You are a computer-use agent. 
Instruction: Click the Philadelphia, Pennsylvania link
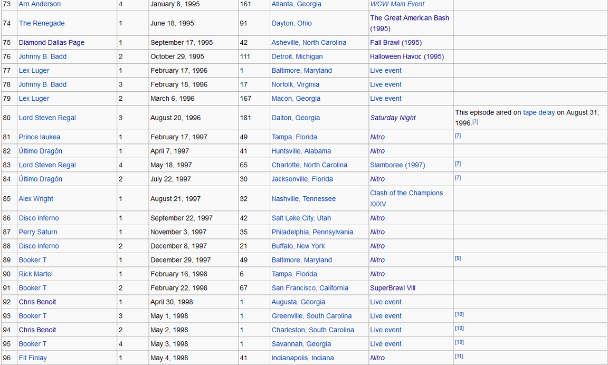tap(312, 232)
